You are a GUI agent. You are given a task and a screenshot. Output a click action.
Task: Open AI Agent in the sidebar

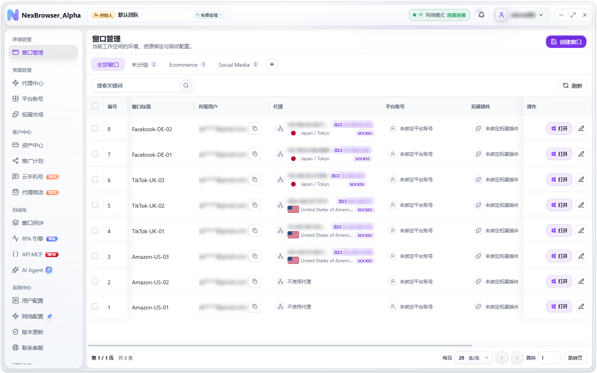click(x=43, y=270)
